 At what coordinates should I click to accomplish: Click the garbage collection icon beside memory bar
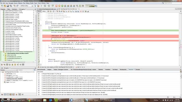96,6
